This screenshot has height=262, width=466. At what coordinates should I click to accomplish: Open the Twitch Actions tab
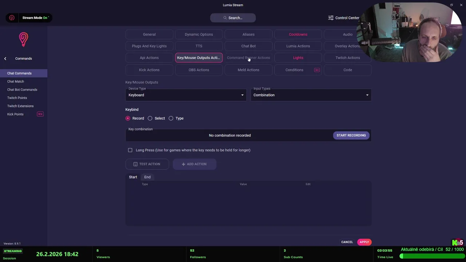point(348,58)
